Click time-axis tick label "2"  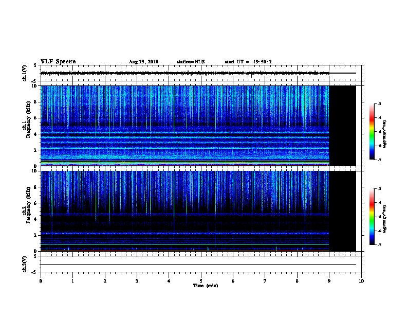coord(105,281)
